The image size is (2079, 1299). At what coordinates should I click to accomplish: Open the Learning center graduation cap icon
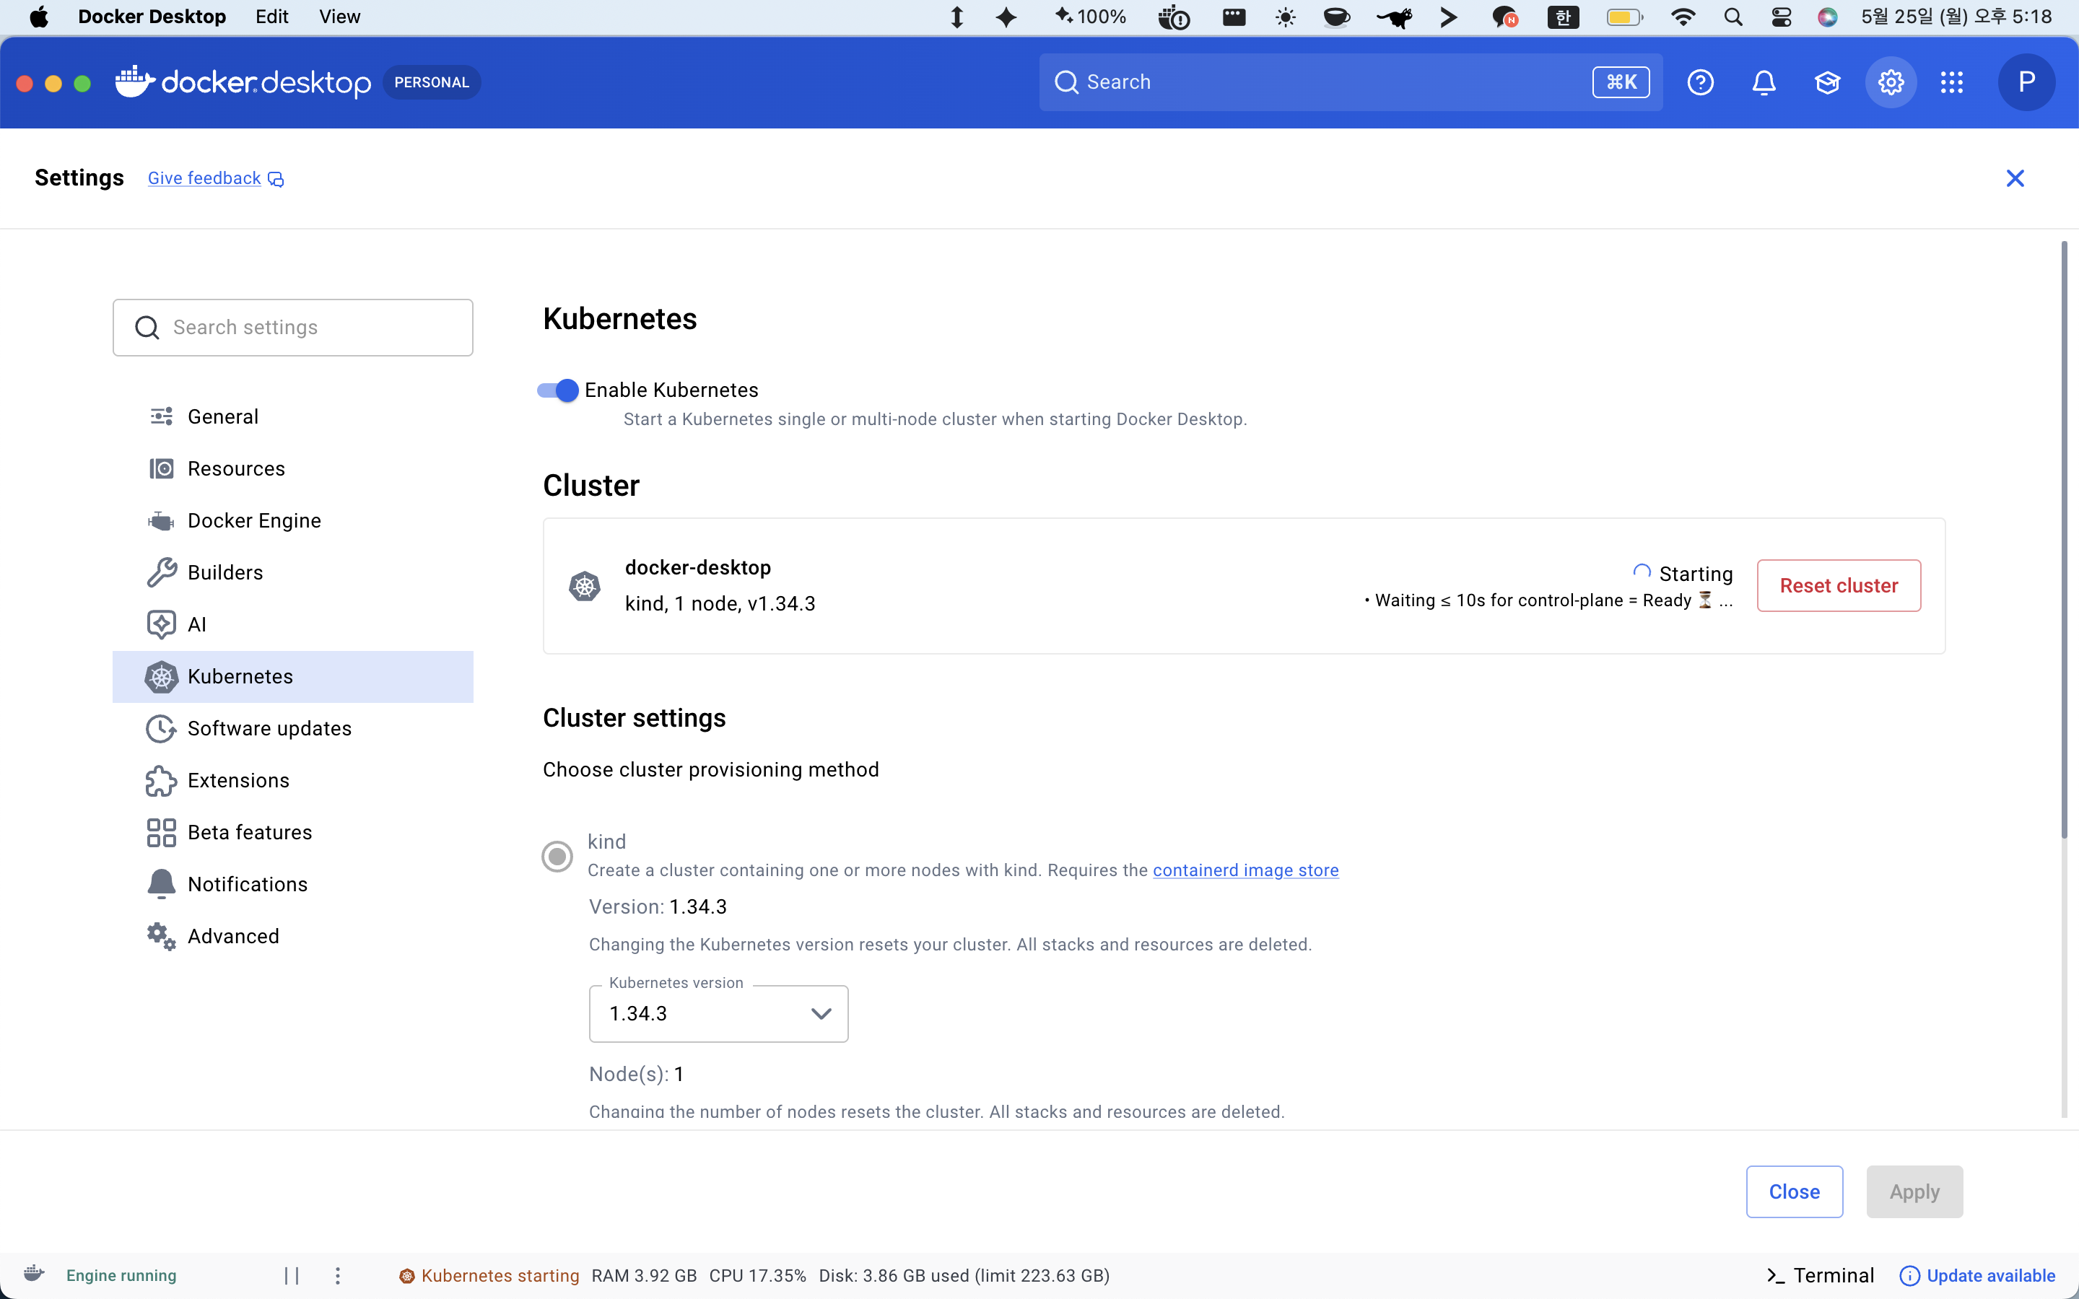tap(1827, 82)
